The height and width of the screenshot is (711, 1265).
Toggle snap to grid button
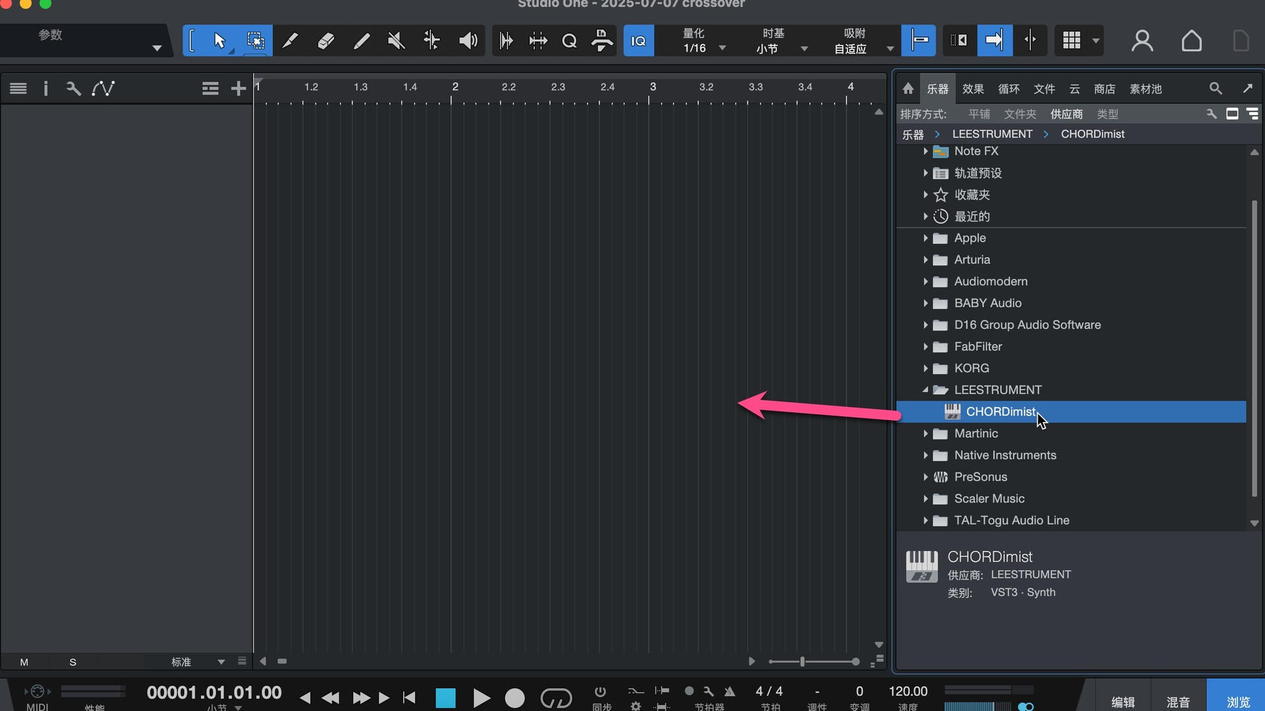pos(919,41)
